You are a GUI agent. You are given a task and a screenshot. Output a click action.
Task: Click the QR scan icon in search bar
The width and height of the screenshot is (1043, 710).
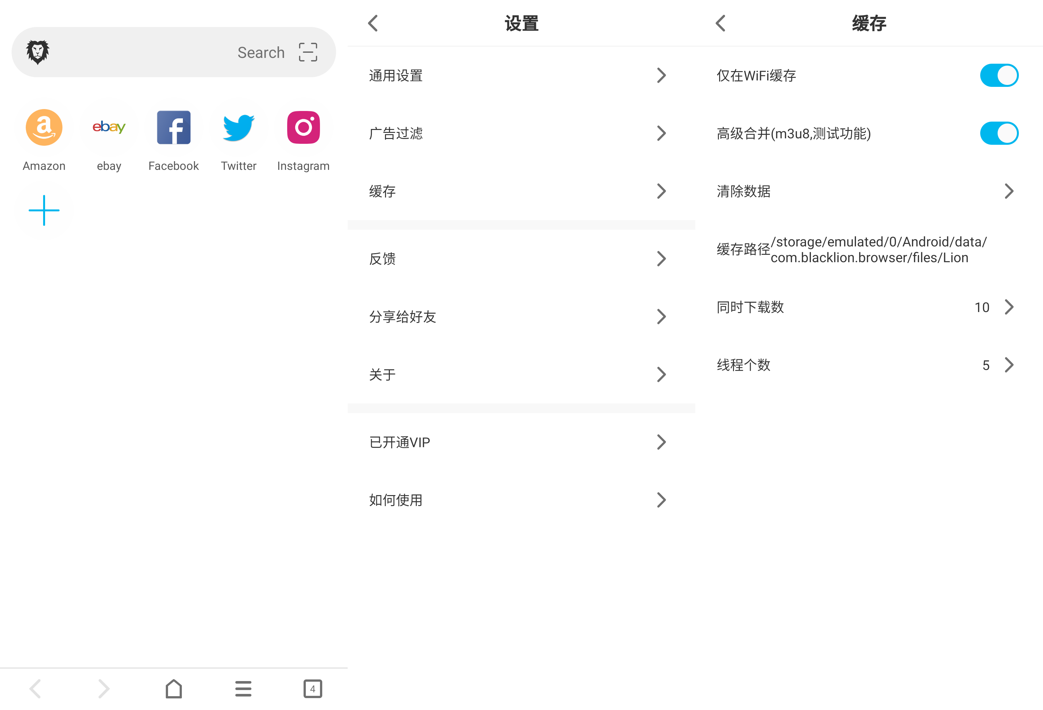pyautogui.click(x=308, y=52)
